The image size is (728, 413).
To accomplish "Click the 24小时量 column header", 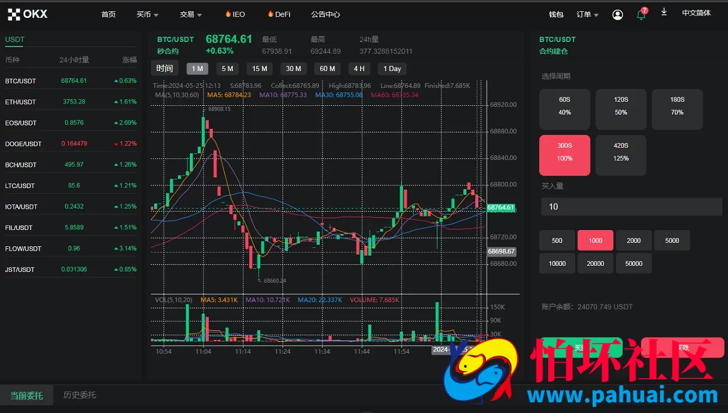I will coord(74,60).
